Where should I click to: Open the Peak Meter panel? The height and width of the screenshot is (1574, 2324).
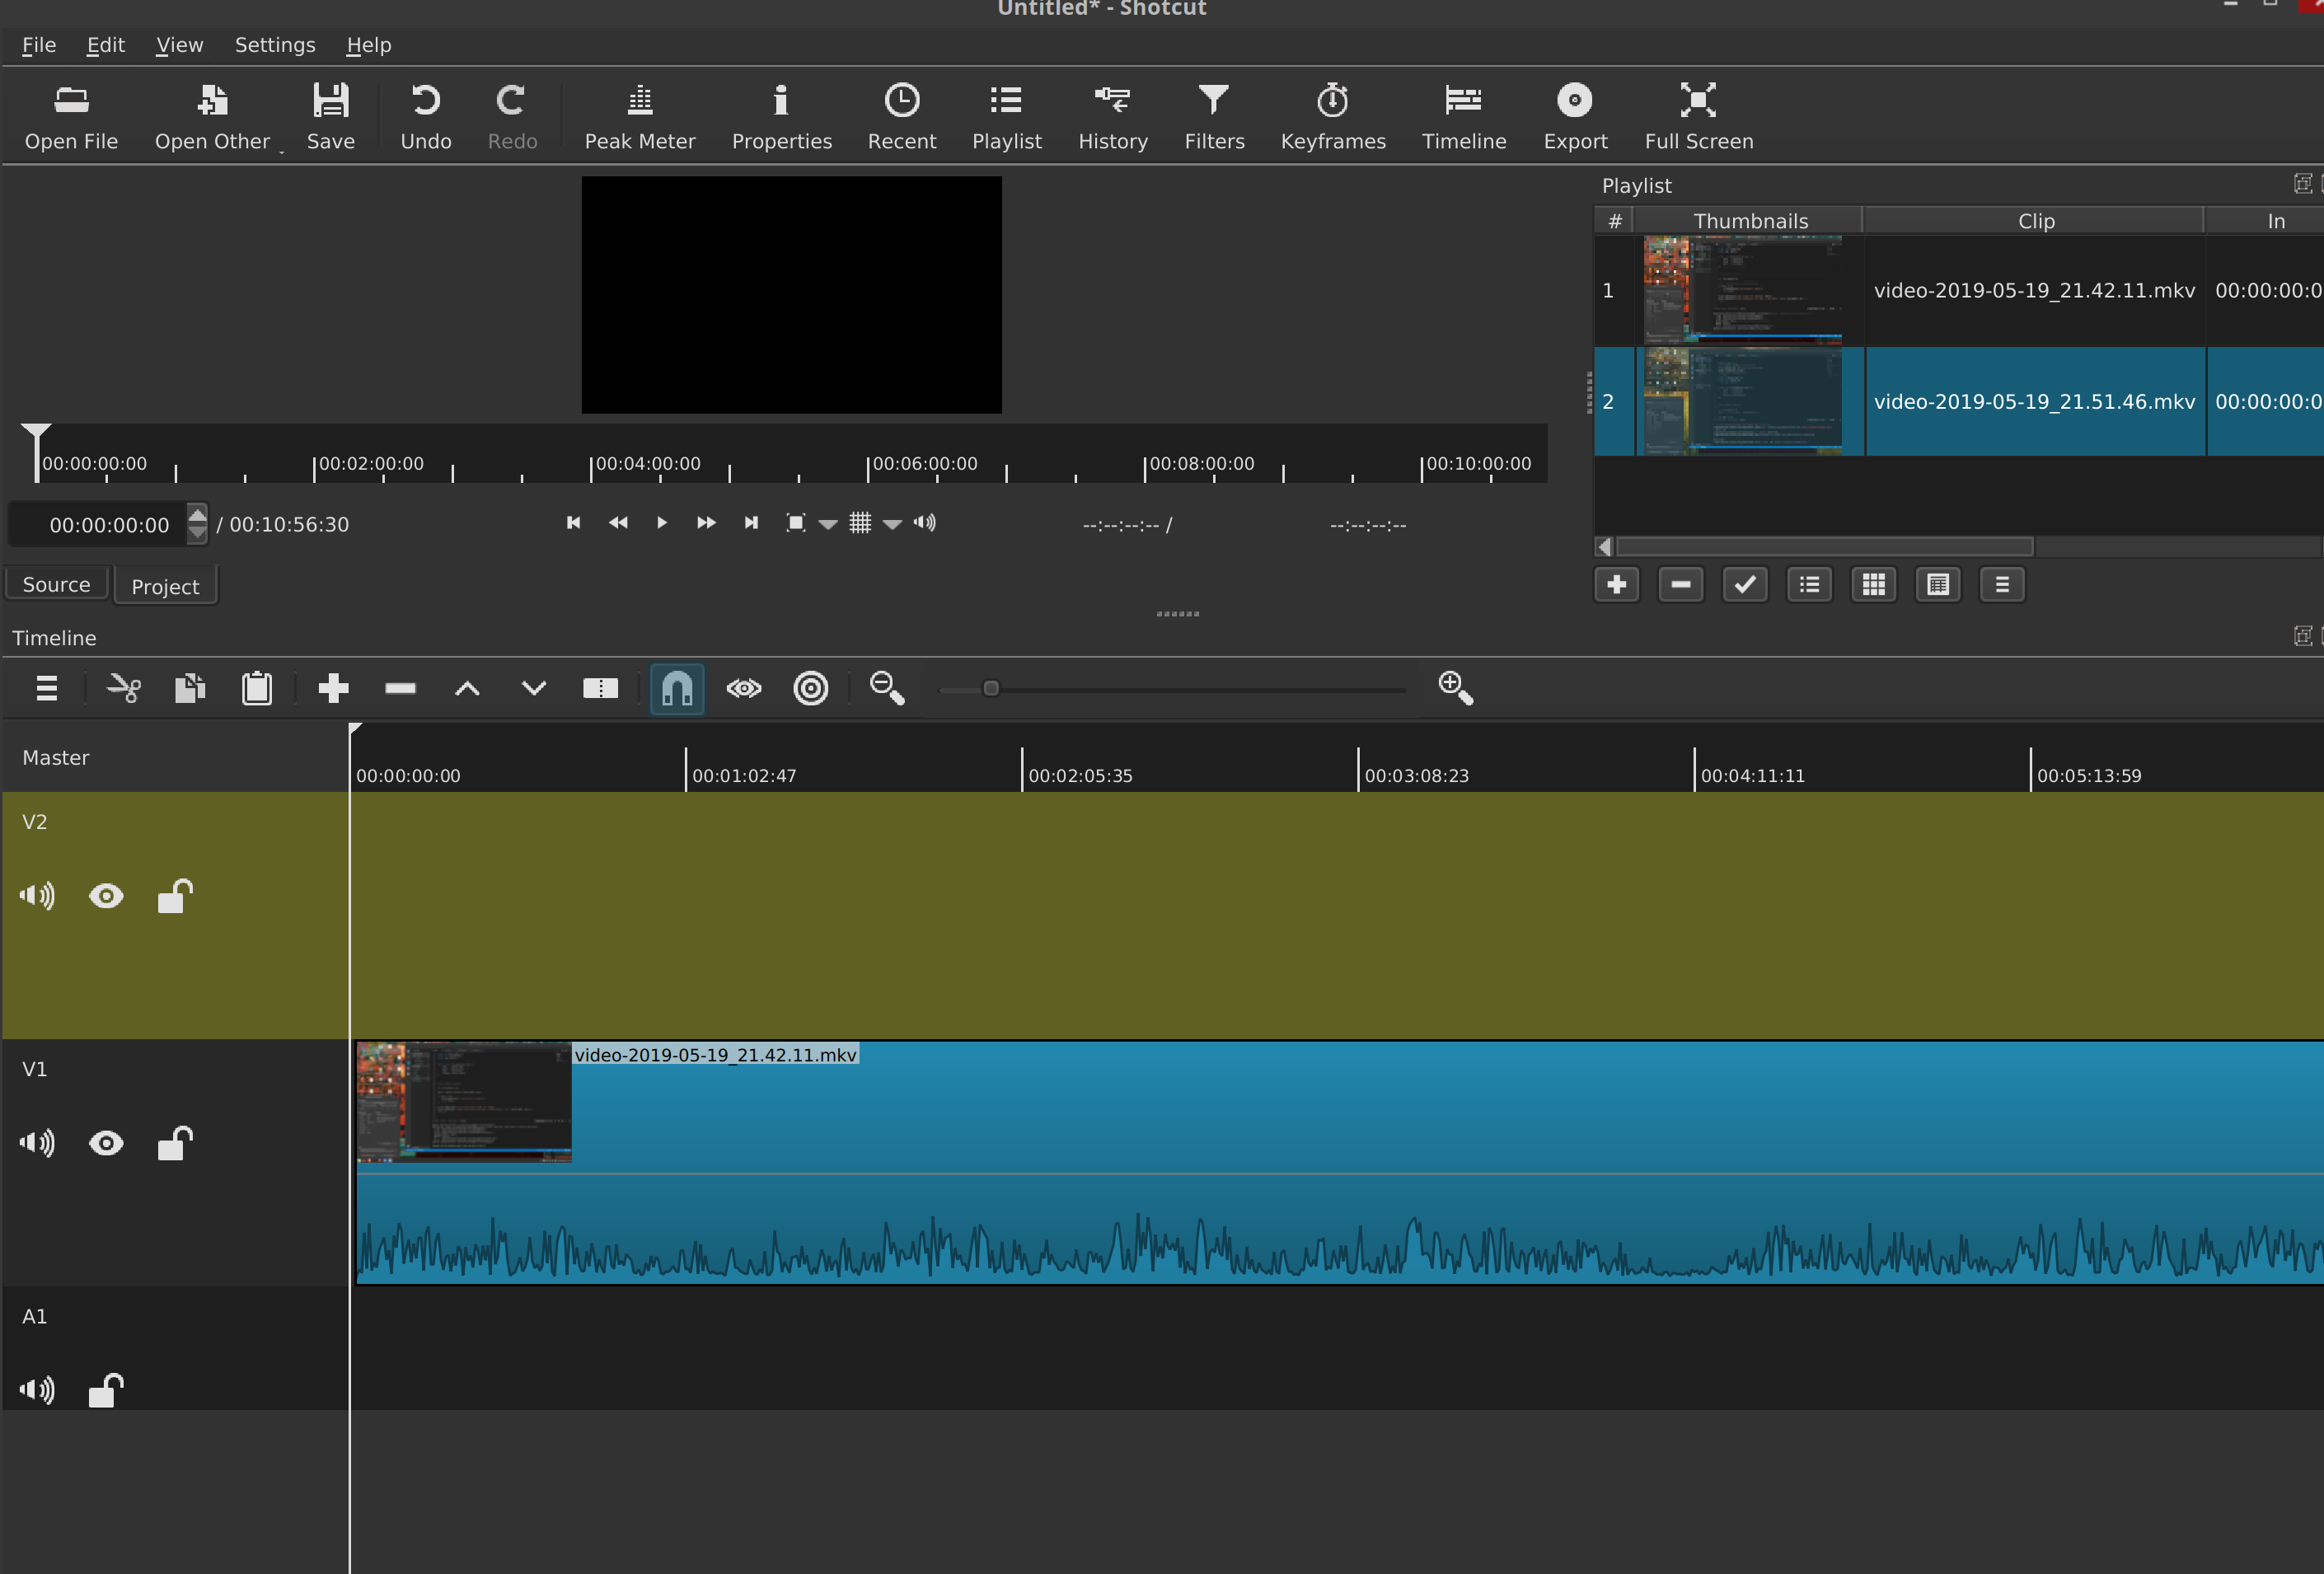pyautogui.click(x=640, y=115)
